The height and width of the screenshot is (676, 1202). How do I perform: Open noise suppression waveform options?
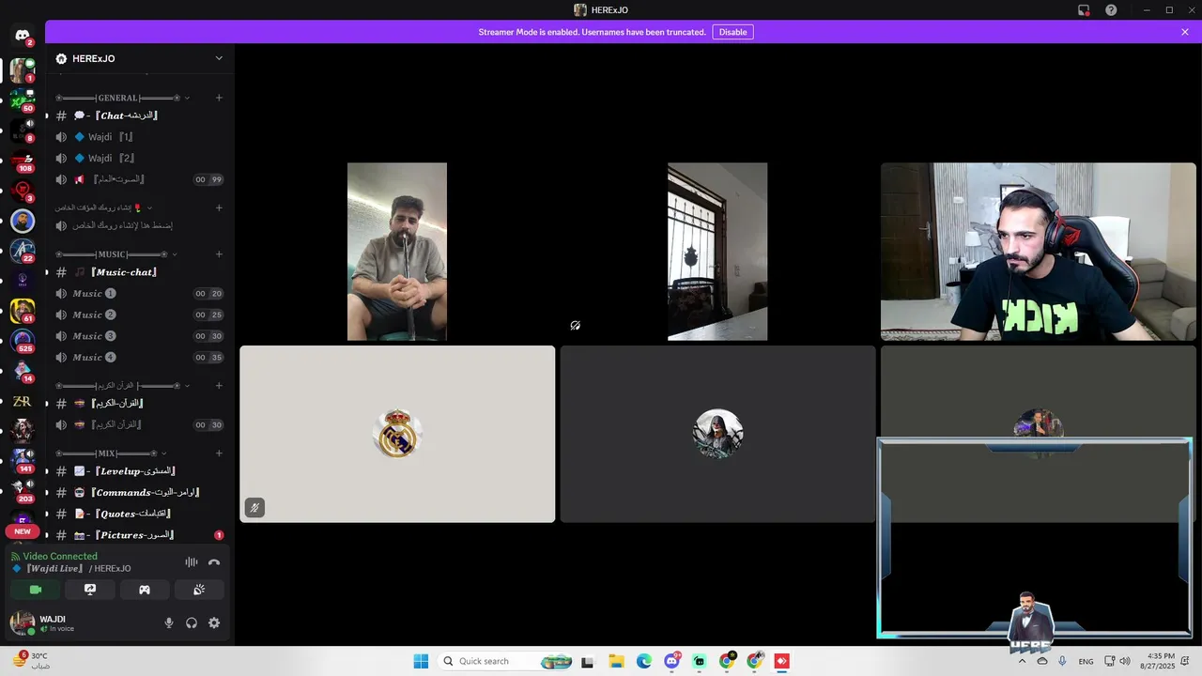point(192,562)
